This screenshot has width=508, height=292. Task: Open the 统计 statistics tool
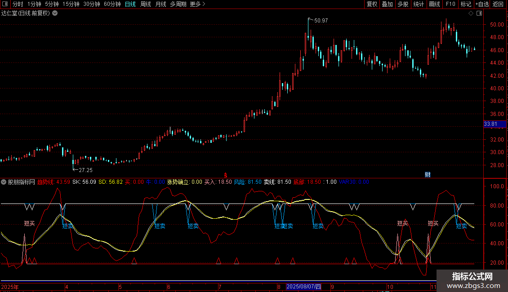[x=419, y=4]
